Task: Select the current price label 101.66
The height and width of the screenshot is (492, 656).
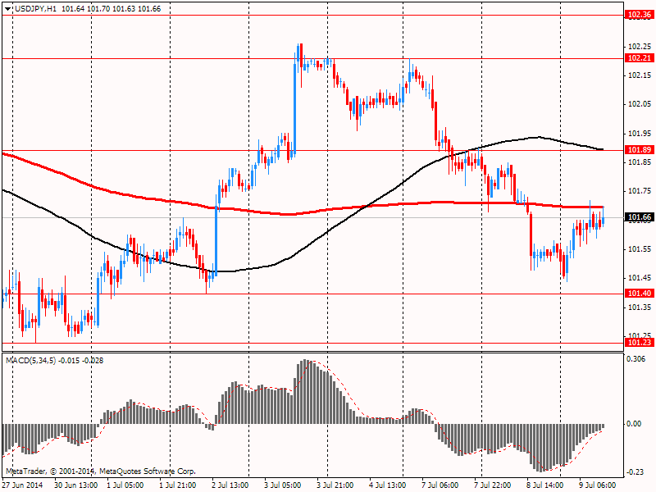Action: 640,216
